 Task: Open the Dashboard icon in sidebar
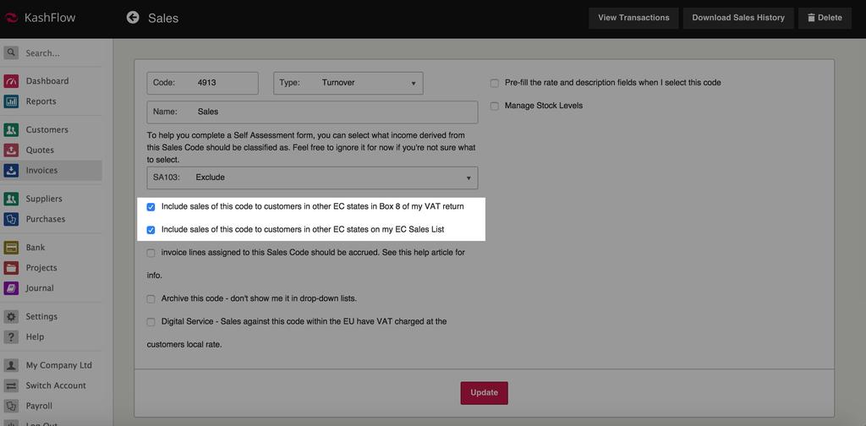click(x=11, y=81)
